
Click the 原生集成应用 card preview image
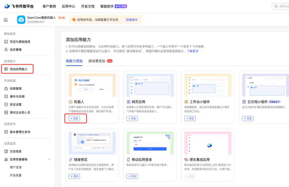pos(208,143)
